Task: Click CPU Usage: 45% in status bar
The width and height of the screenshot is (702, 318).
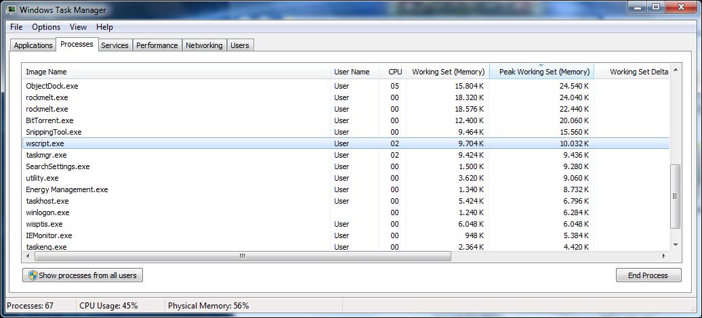Action: click(x=109, y=306)
